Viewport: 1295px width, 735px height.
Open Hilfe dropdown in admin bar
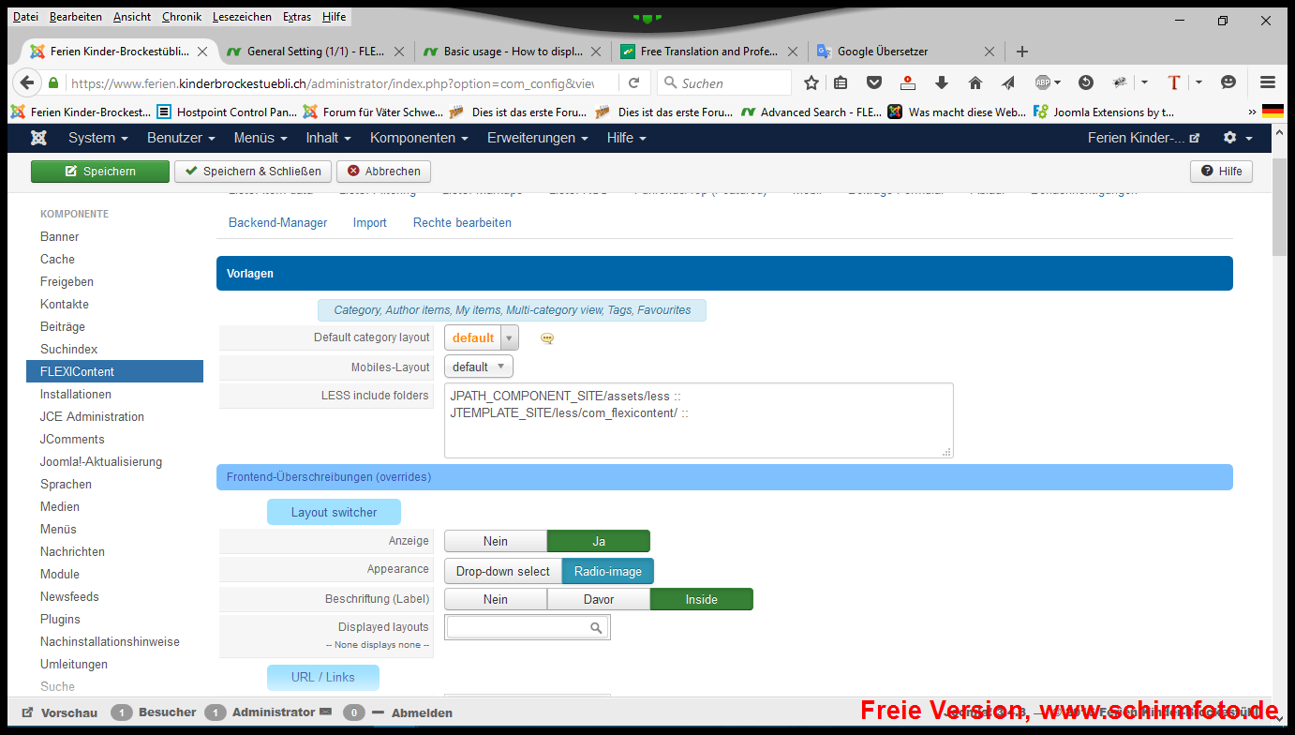[626, 138]
